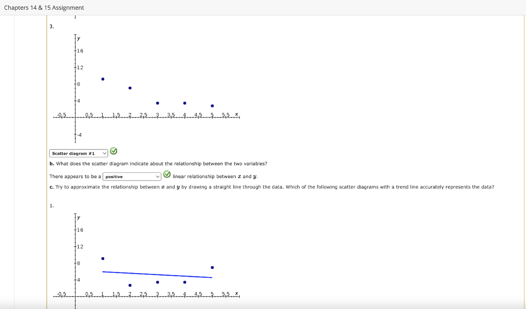Click the trend line scatter diagram labeled 1
Image resolution: width=526 pixels, height=309 pixels.
(146, 261)
